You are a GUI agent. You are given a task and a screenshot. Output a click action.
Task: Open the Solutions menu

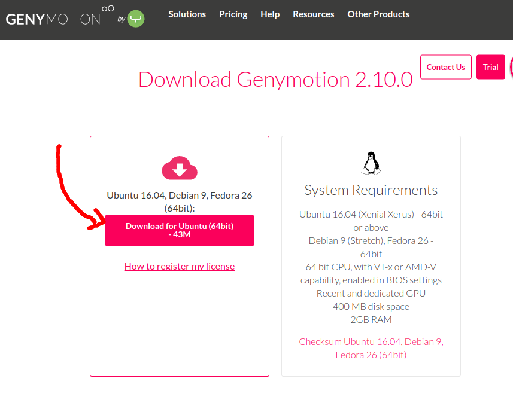[x=187, y=14]
